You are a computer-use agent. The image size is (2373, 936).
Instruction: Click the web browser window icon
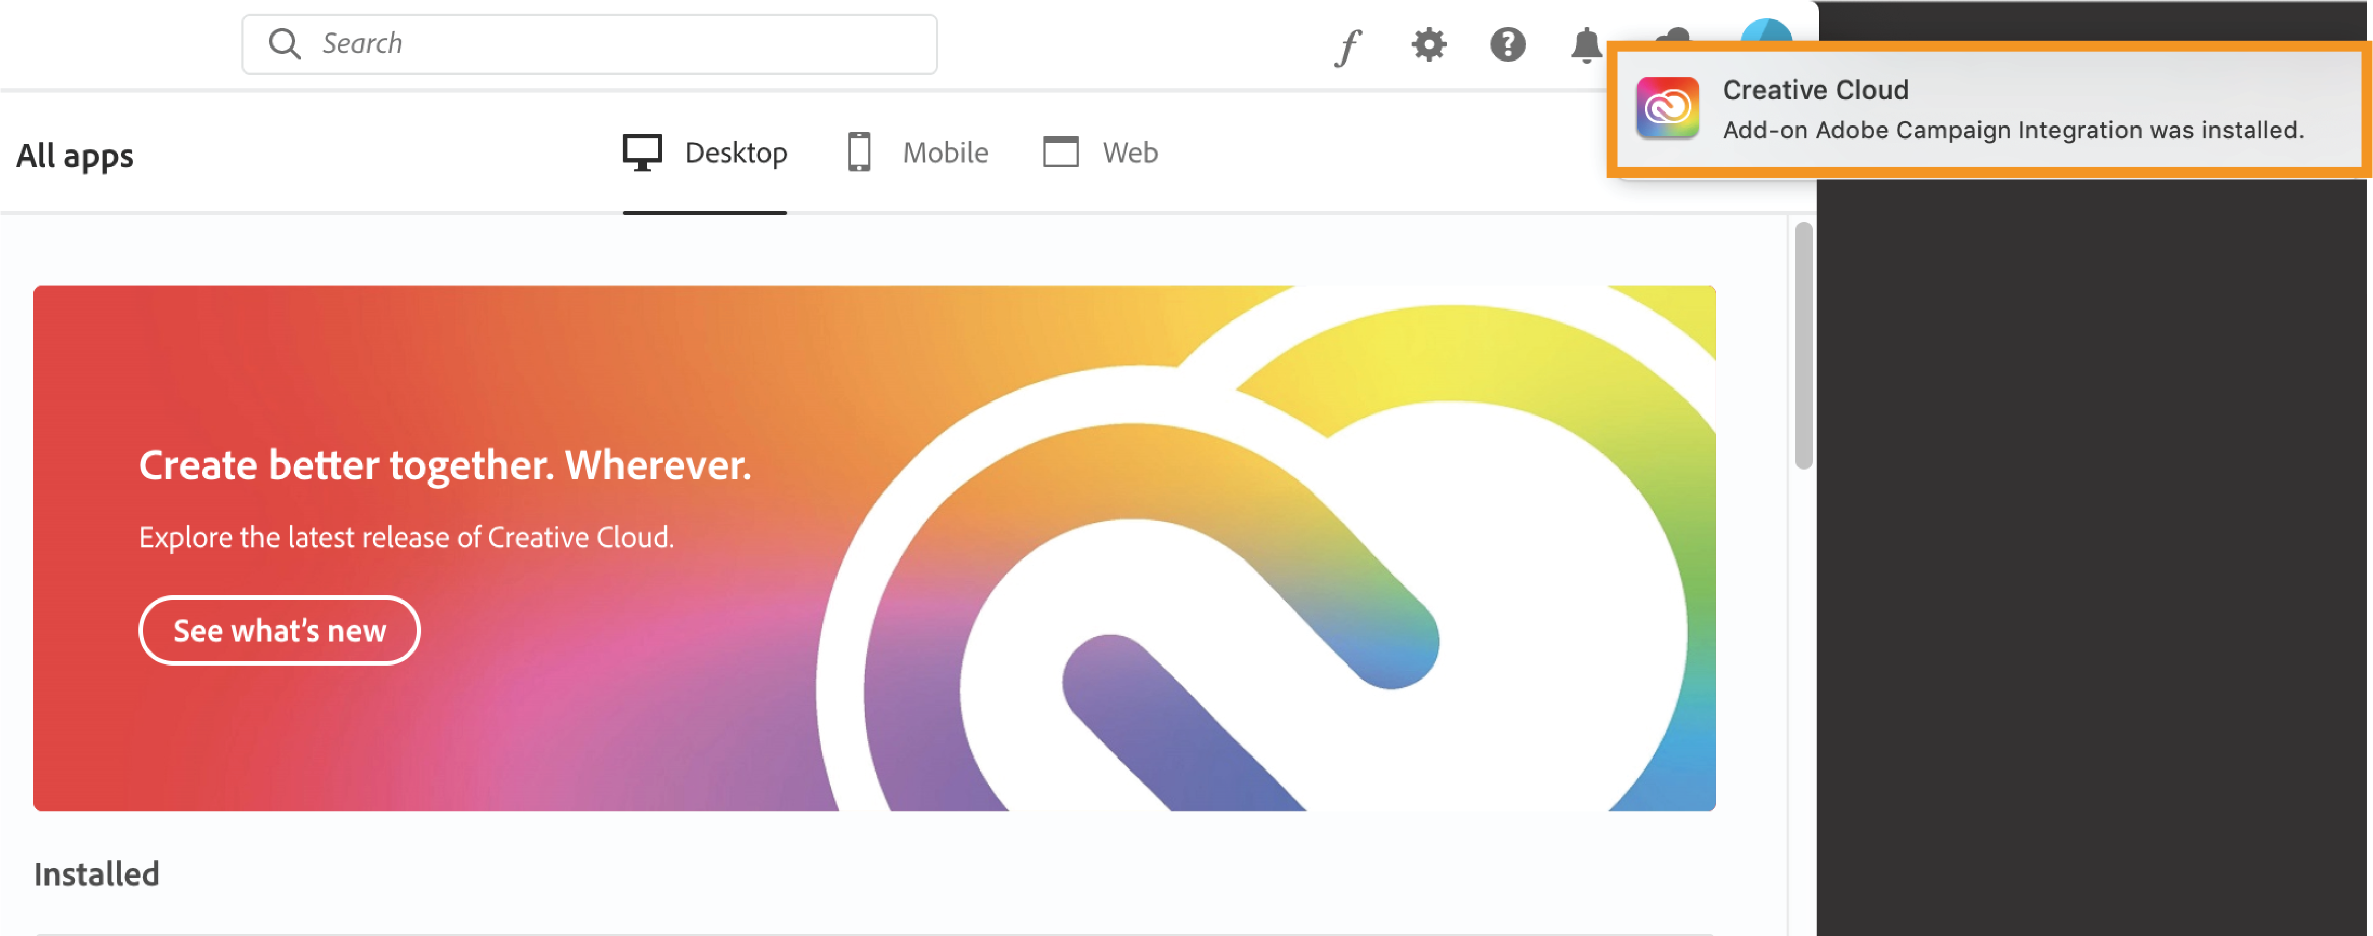click(1060, 152)
